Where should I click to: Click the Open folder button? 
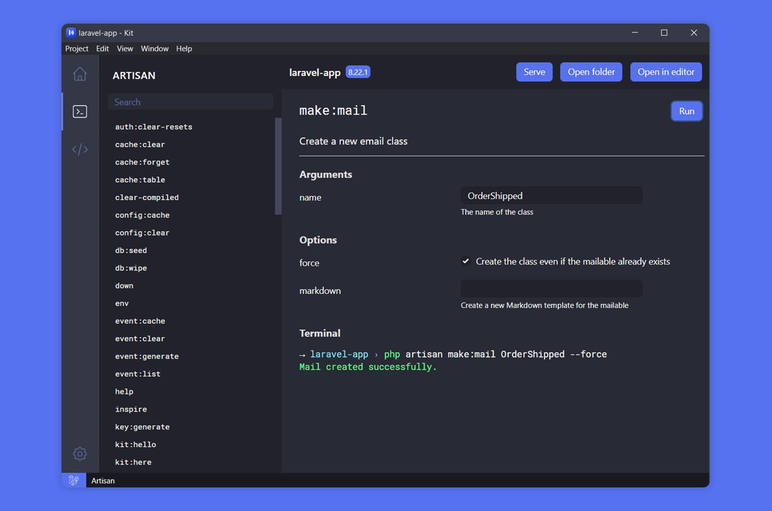pyautogui.click(x=591, y=72)
